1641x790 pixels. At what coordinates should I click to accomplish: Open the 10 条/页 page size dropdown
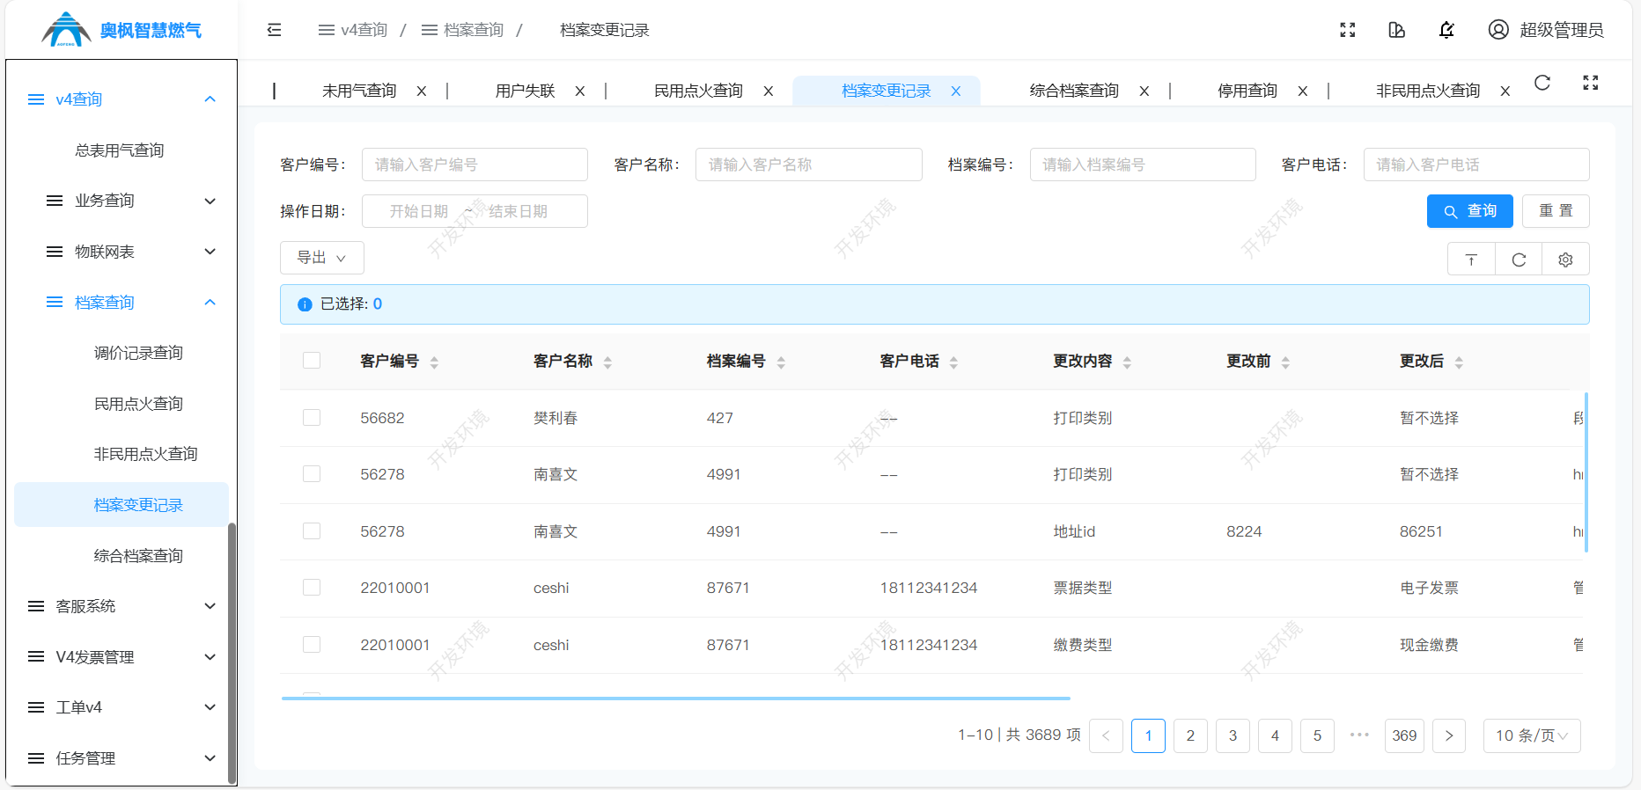tap(1532, 735)
